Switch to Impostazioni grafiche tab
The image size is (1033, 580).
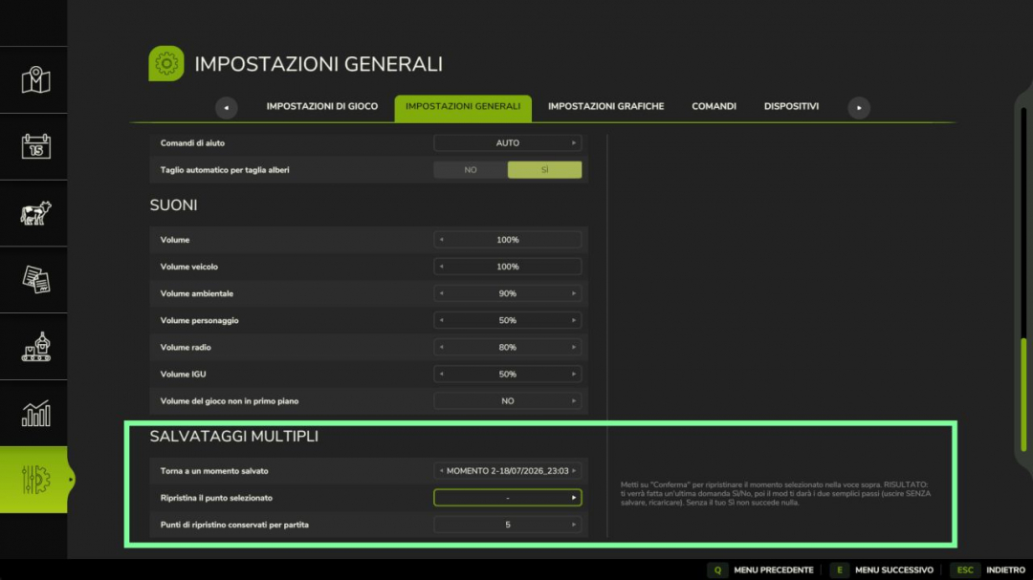coord(606,106)
